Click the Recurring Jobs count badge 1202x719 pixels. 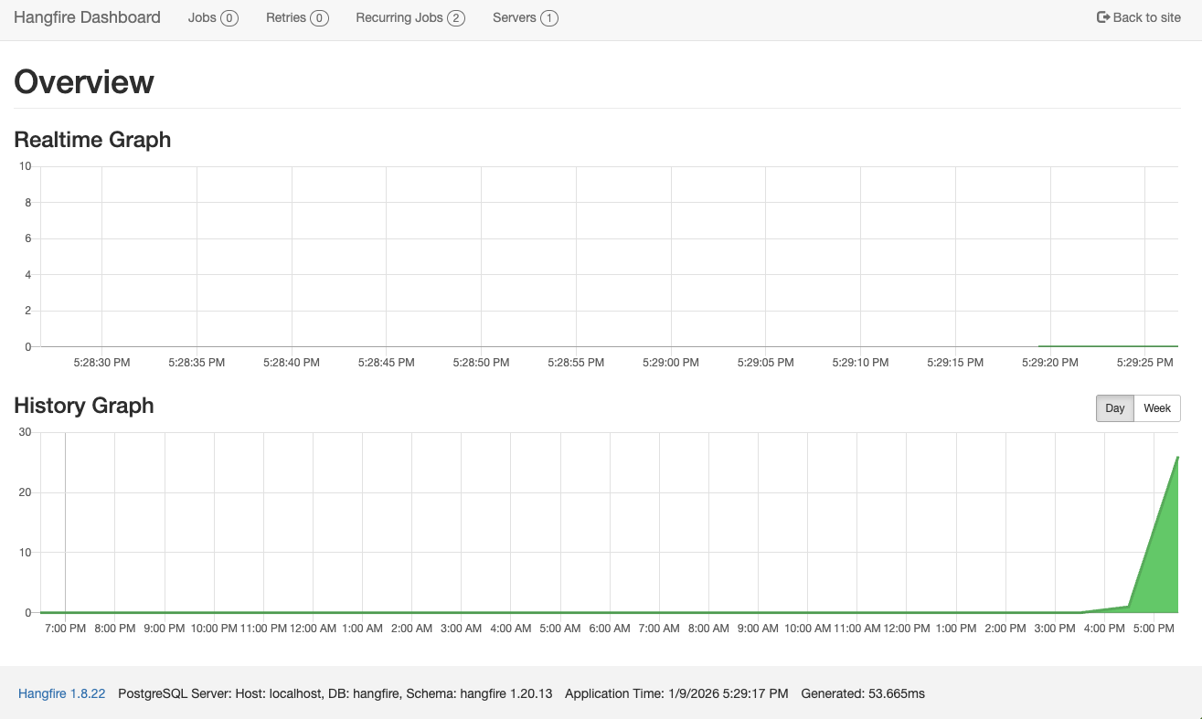[454, 17]
